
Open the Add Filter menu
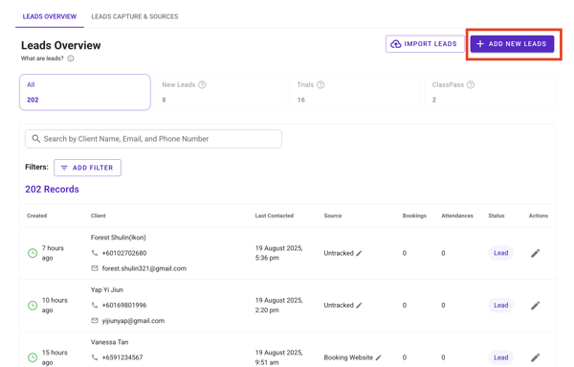(x=87, y=168)
